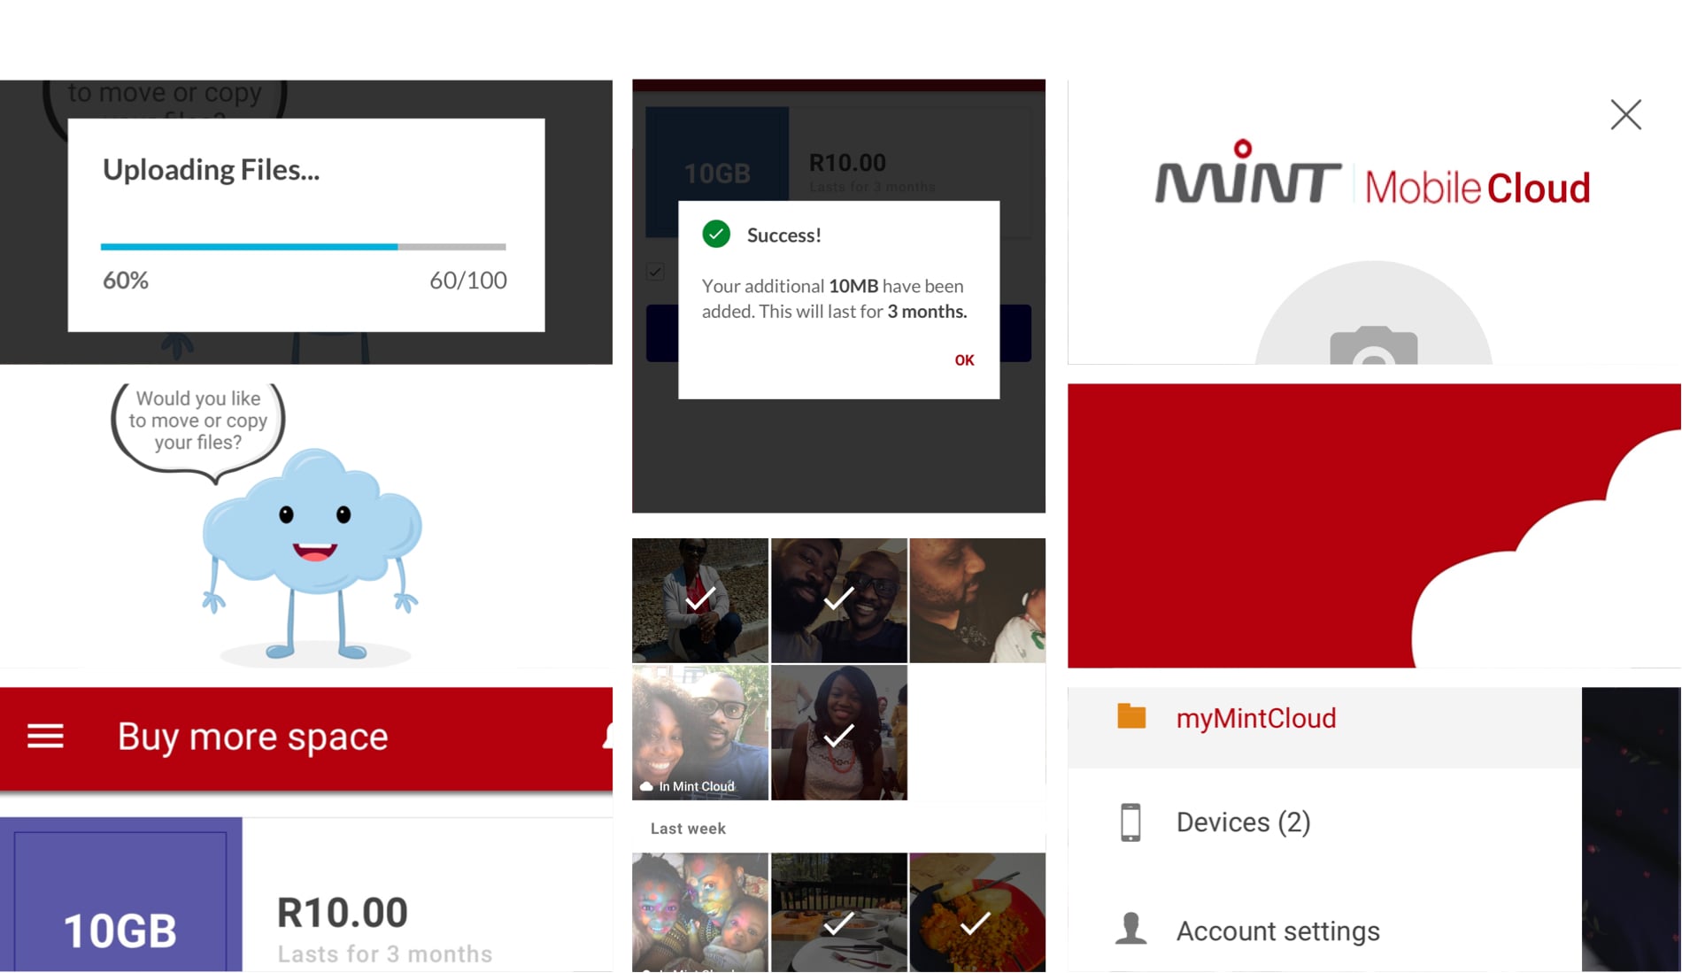Deselect the photo of smiling woman in white

(838, 733)
